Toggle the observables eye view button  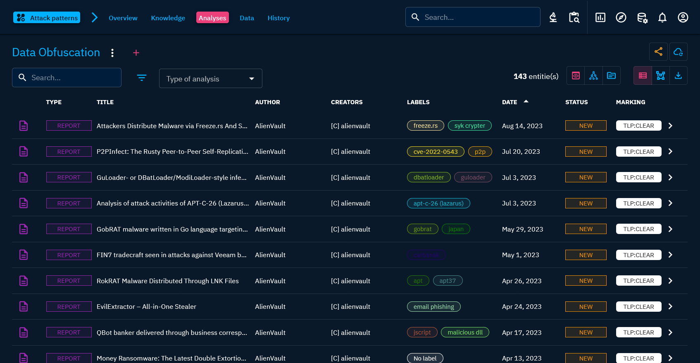click(x=576, y=76)
